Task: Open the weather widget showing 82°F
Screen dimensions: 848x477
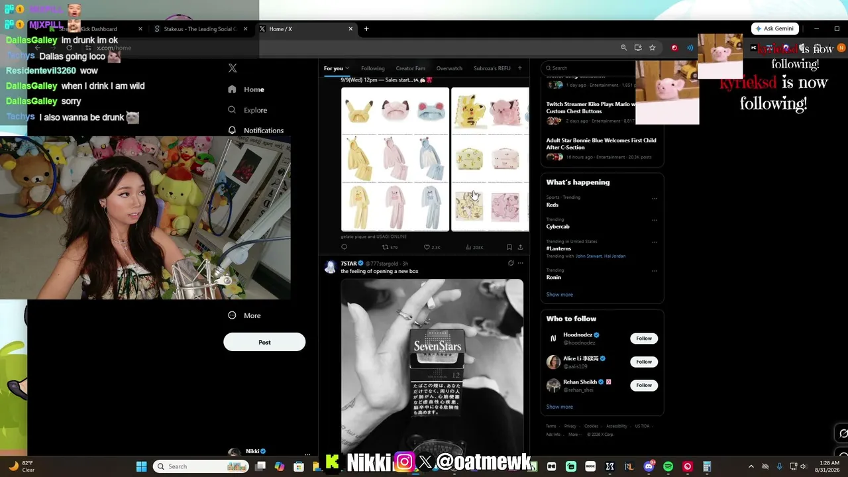Action: (x=21, y=466)
